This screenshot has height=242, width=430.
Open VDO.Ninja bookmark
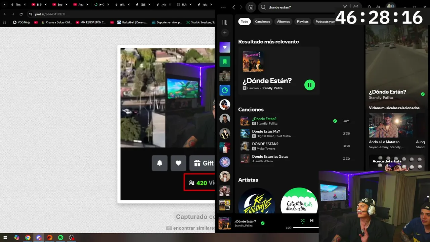[x=21, y=23]
